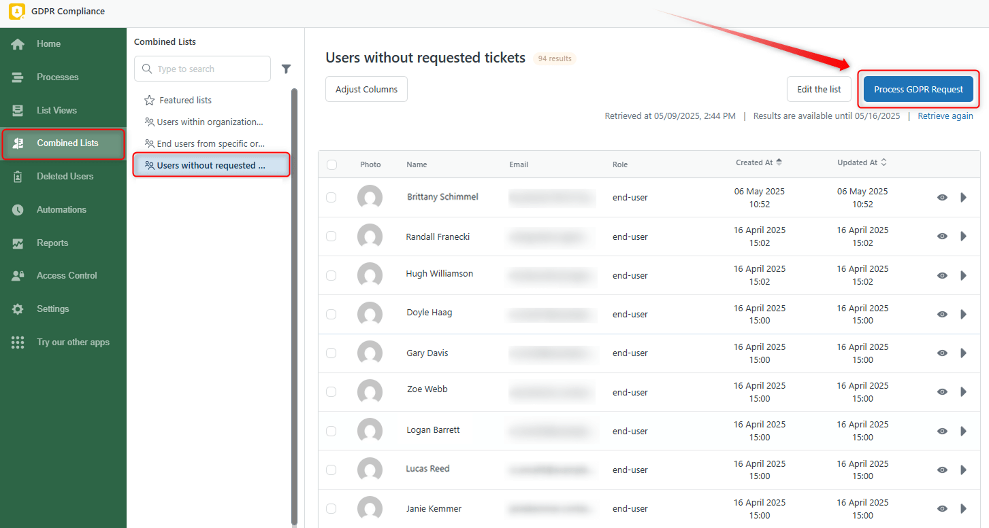This screenshot has height=528, width=989.
Task: Expand Hugh Williamson row with play arrow
Action: pyautogui.click(x=963, y=275)
